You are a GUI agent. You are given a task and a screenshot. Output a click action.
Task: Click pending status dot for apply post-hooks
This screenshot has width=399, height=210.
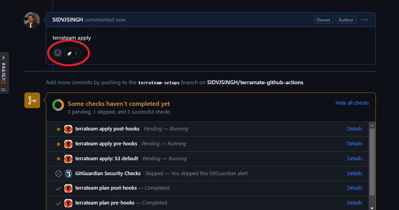pyautogui.click(x=58, y=129)
